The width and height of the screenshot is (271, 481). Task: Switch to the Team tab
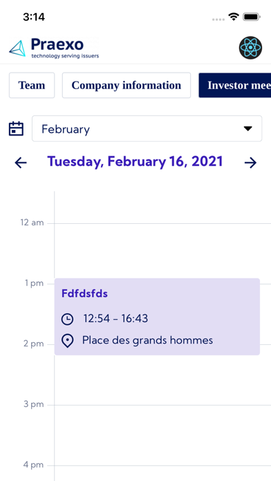(x=32, y=85)
